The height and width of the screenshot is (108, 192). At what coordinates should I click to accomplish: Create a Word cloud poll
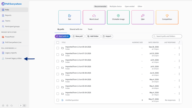[x=94, y=17]
